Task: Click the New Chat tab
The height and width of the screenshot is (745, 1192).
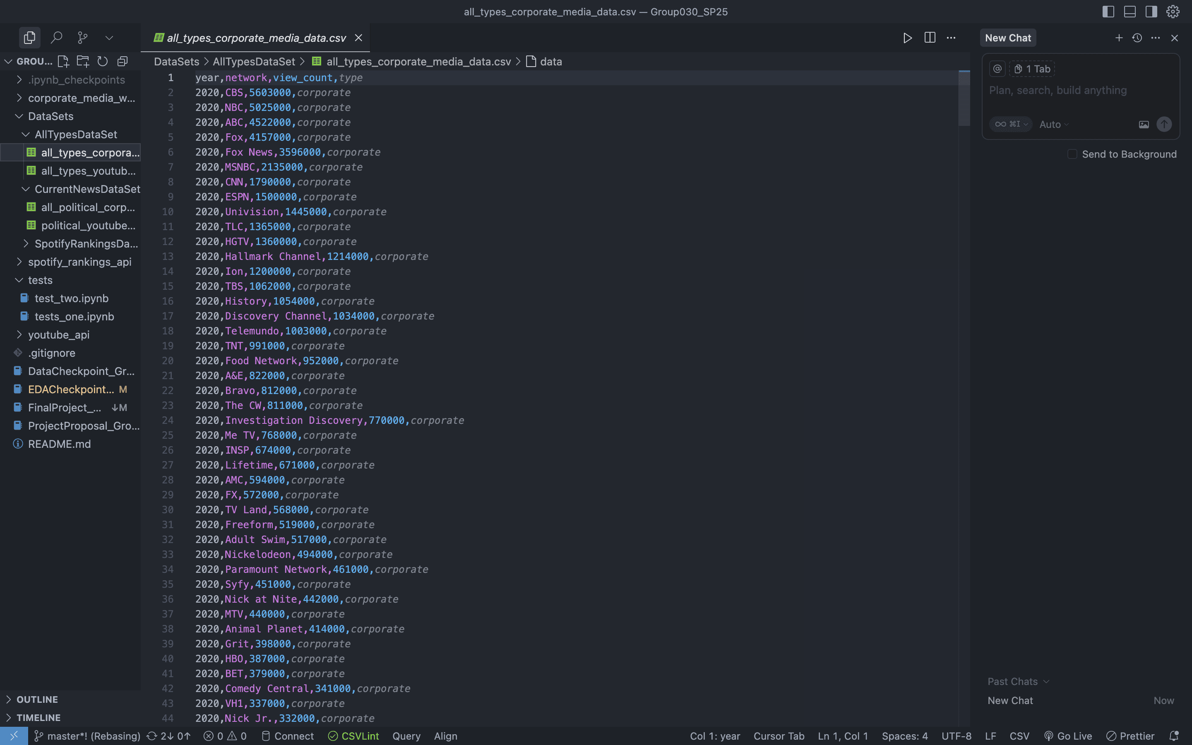Action: 1008,38
